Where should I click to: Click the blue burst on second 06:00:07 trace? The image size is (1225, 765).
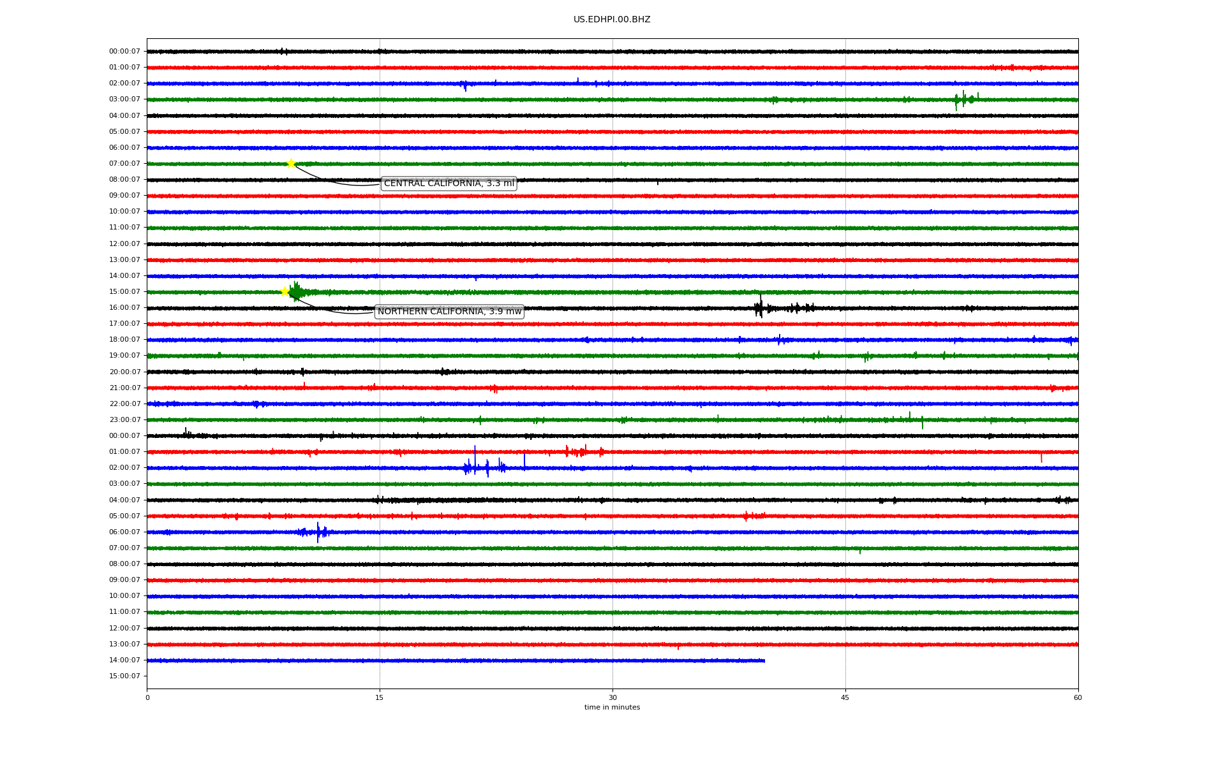(x=317, y=532)
